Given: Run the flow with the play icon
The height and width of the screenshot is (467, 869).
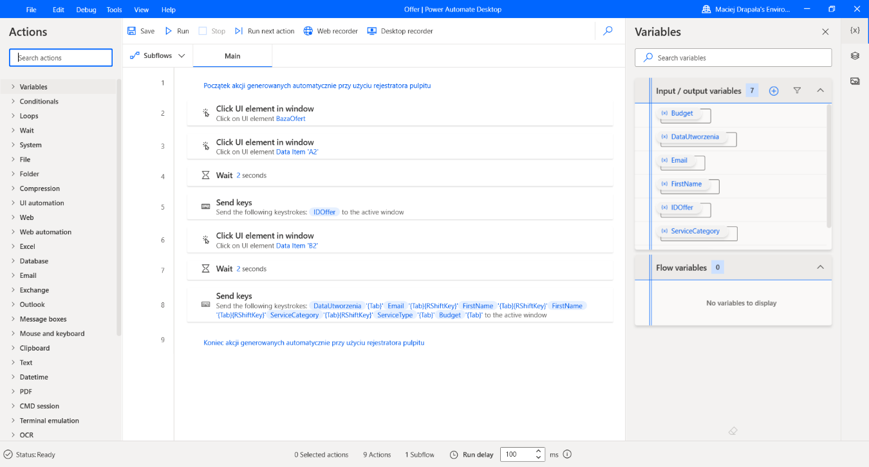Looking at the screenshot, I should point(169,31).
